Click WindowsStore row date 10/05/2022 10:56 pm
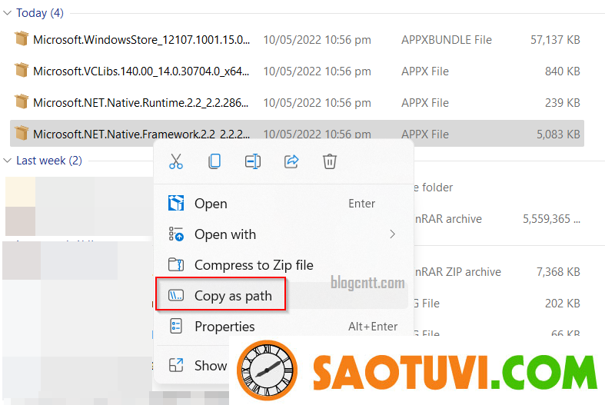Image resolution: width=605 pixels, height=405 pixels. coord(317,40)
